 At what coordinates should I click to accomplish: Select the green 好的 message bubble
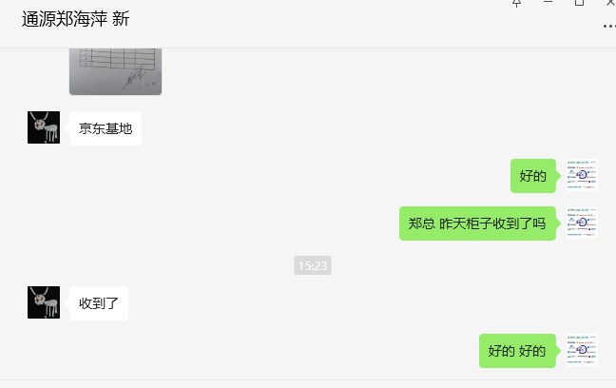[x=533, y=176]
